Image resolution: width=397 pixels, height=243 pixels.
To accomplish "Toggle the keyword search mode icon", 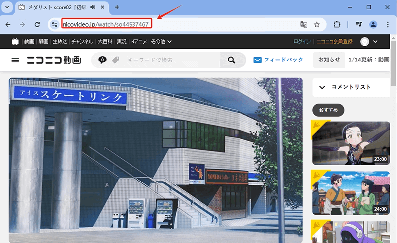I will click(103, 60).
